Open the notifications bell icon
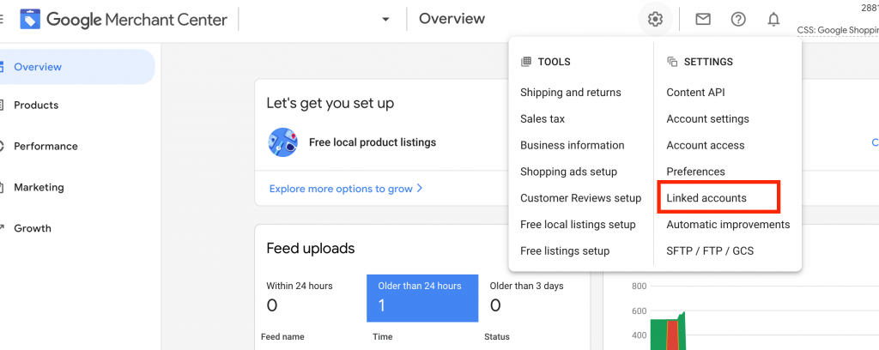 [773, 19]
